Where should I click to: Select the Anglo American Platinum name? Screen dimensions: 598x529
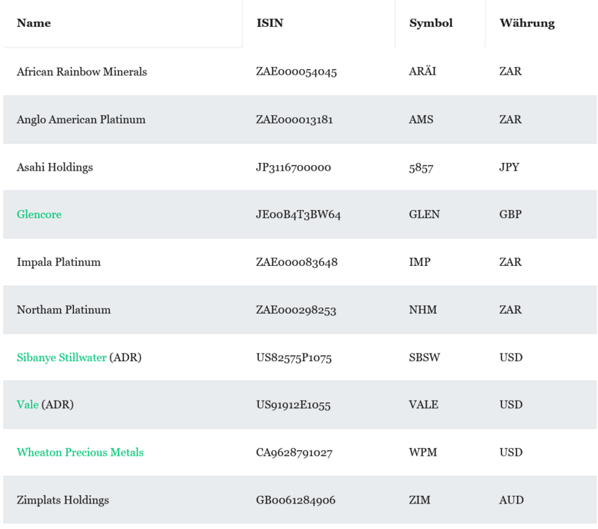[81, 120]
